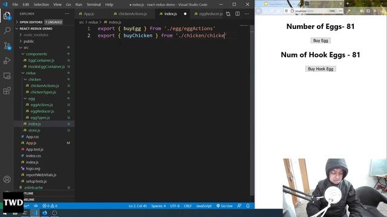Open the Search view in activity bar
Screen dimensions: 387x217
point(7,31)
